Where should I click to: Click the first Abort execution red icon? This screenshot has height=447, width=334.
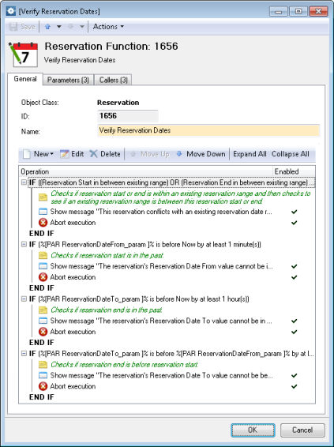(x=43, y=223)
